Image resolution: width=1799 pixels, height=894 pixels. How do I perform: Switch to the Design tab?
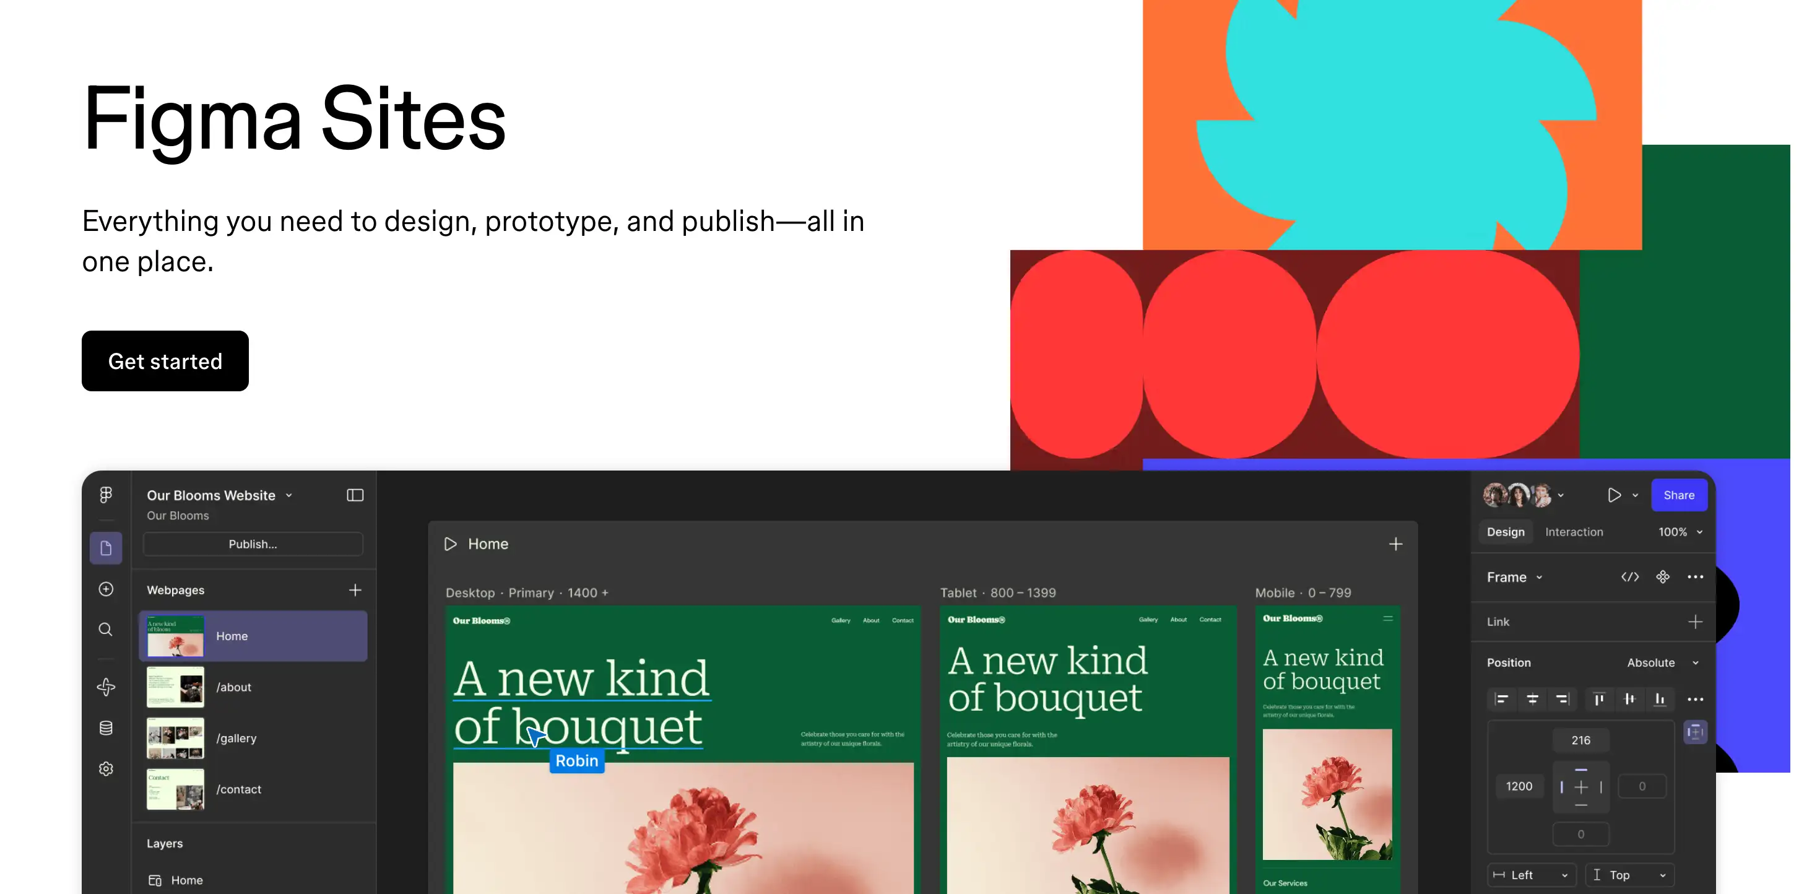click(1505, 532)
